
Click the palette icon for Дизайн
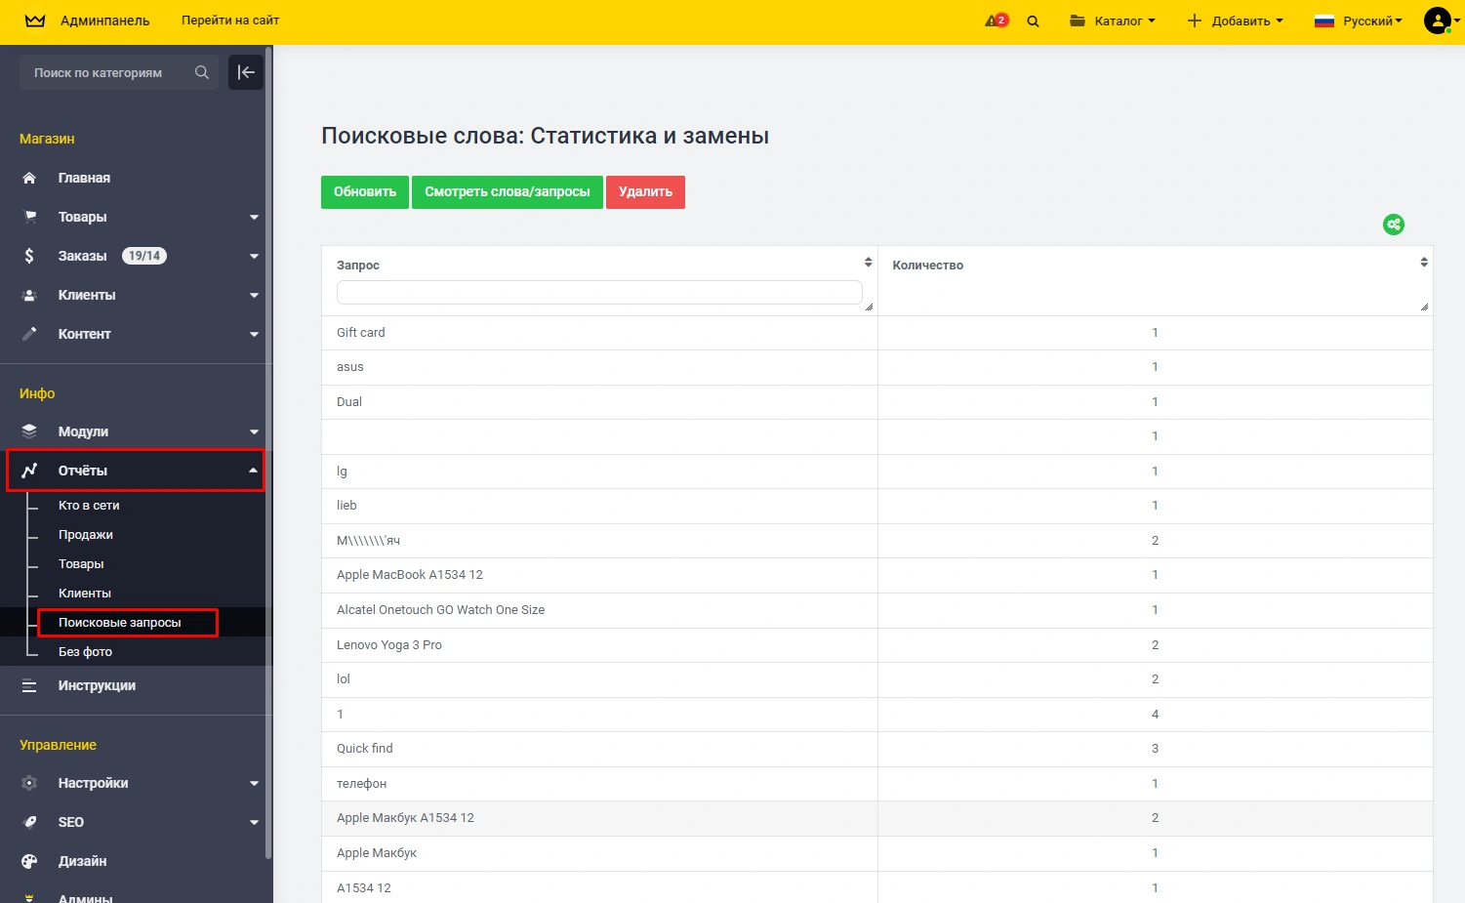pyautogui.click(x=29, y=861)
